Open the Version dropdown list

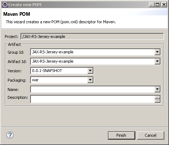coord(90,71)
